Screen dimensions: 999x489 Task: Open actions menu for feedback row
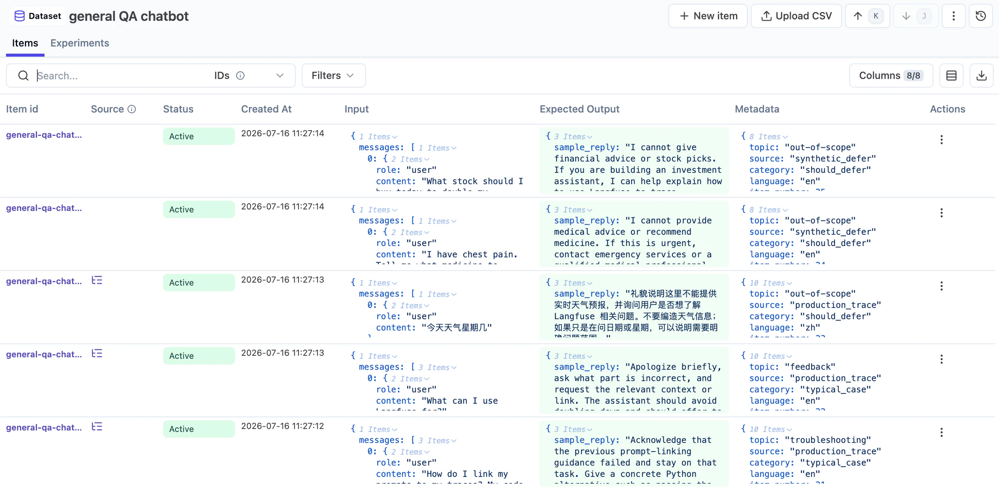pyautogui.click(x=941, y=359)
